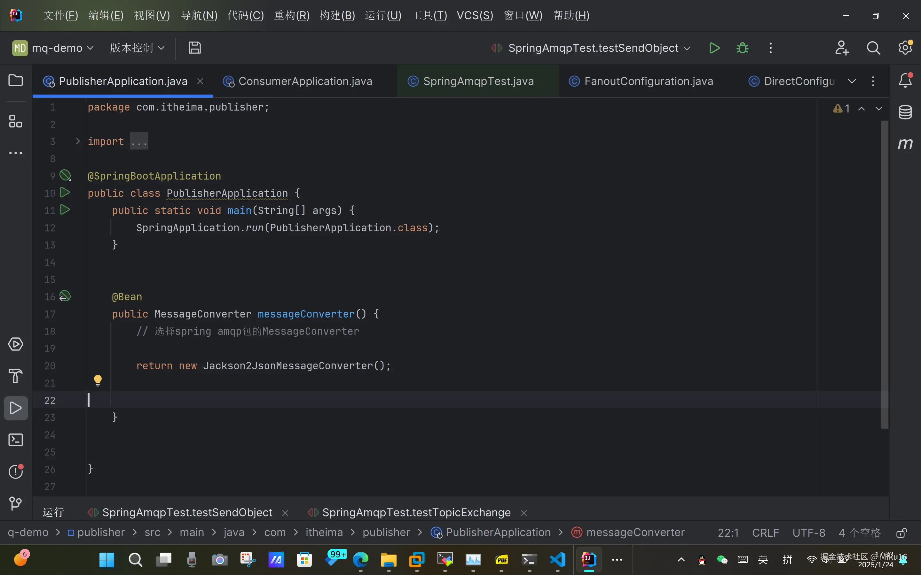Open the 重构(R) menu
Screen dimensions: 921x575
tap(292, 15)
